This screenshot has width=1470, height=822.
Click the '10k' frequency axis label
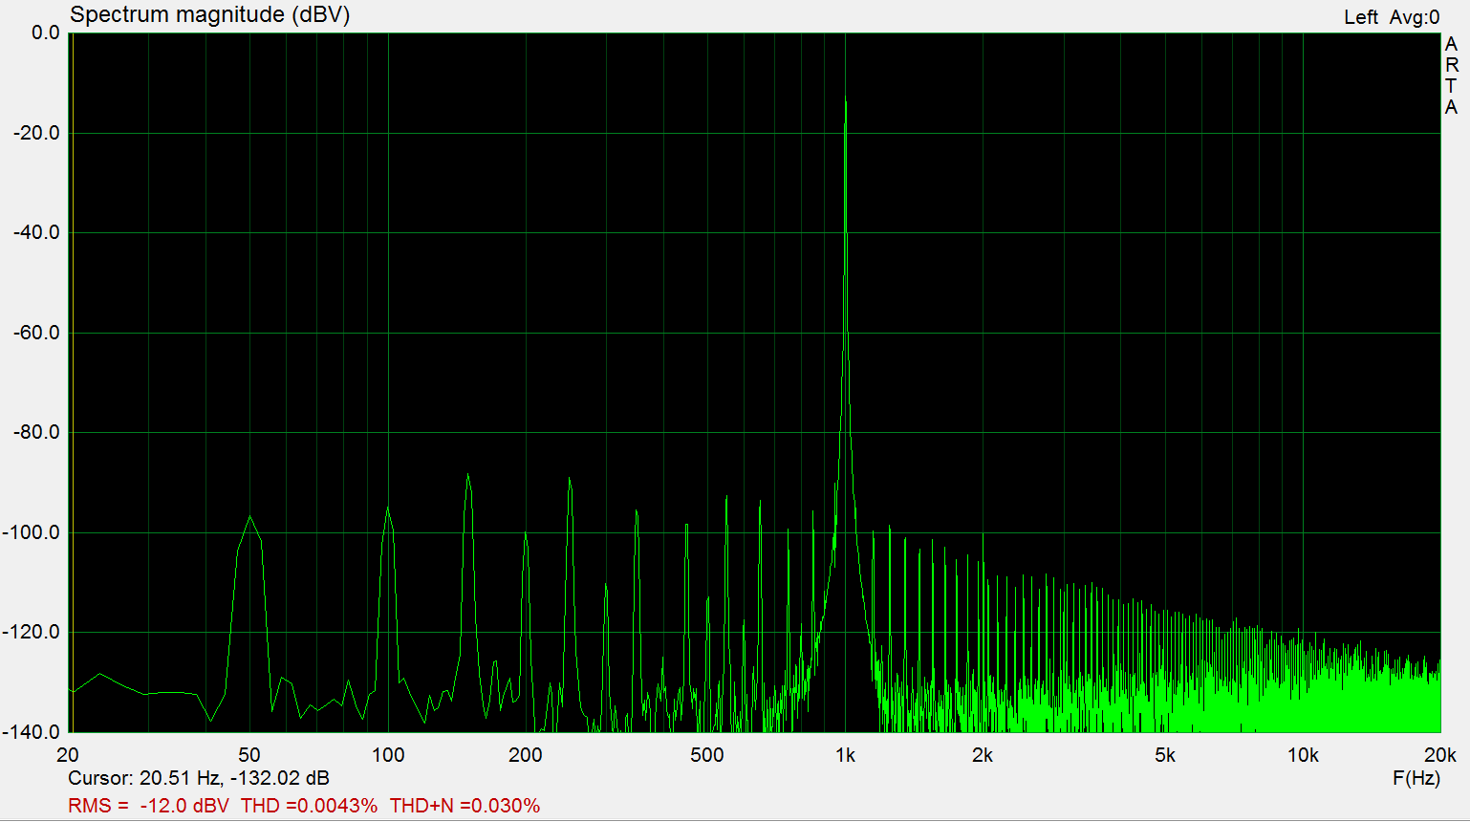1303,755
